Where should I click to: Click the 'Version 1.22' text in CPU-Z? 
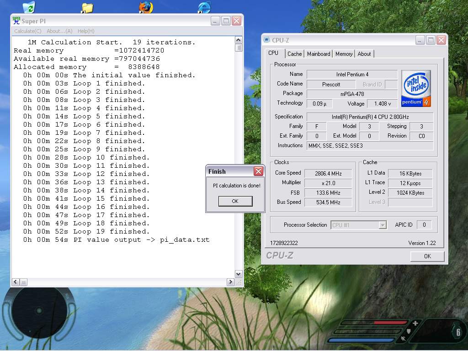click(422, 243)
